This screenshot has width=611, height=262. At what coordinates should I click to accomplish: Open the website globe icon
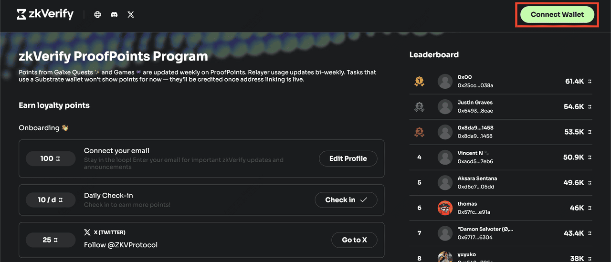click(98, 15)
